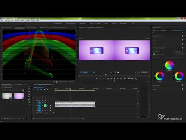Viewport: 186px width, 140px height.
Task: Open second tab beside Project panel tab
Action: pos(18,85)
